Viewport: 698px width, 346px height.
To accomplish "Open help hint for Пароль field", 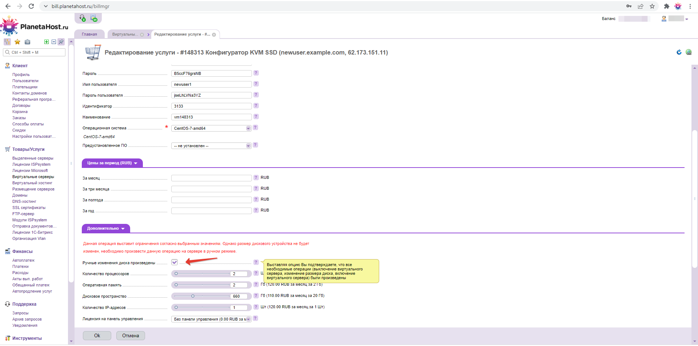I will click(256, 73).
